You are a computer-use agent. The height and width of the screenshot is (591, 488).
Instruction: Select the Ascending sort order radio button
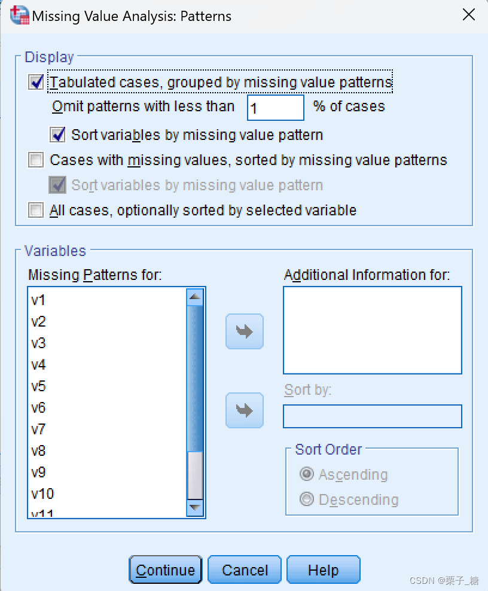[x=306, y=474]
